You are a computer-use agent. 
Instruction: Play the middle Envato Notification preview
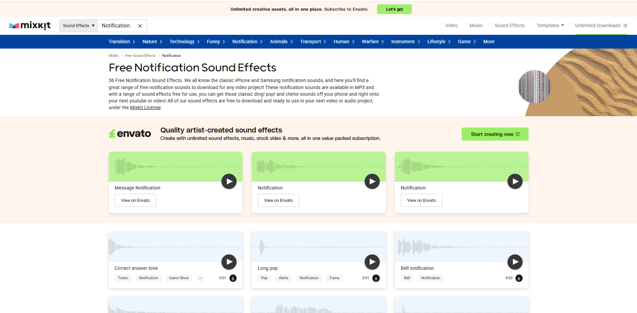372,181
